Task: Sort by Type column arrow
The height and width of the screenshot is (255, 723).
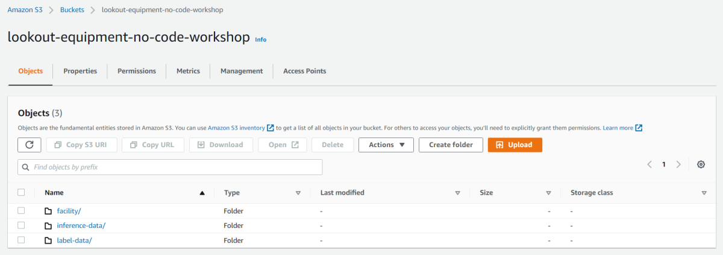Action: (298, 193)
